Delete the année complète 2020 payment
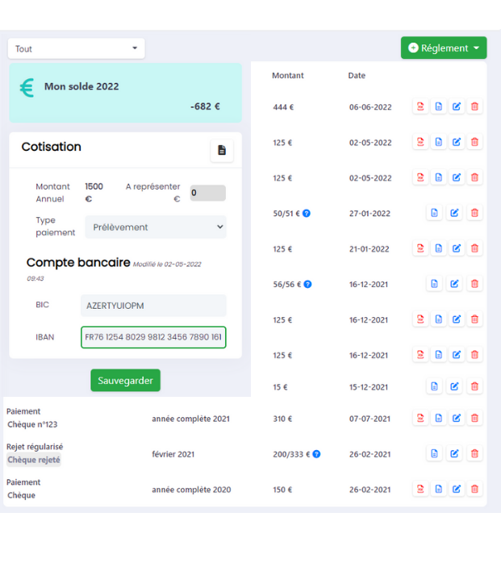The height and width of the screenshot is (567, 501). (474, 489)
